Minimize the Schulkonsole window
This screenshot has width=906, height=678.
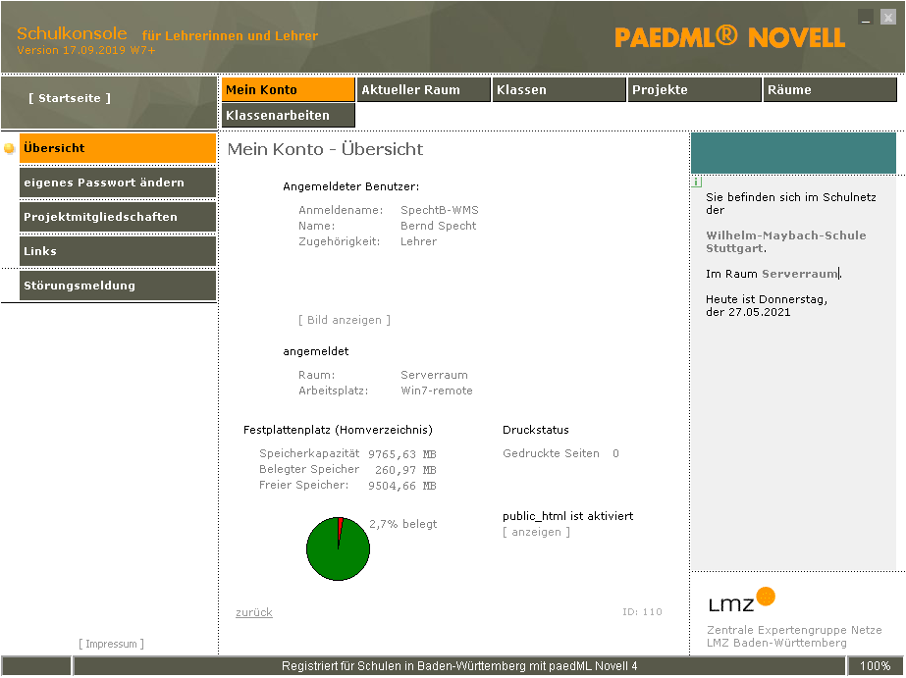[x=866, y=18]
